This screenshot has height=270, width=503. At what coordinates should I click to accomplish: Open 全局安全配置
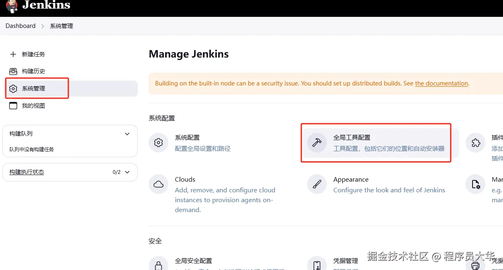coord(193,261)
